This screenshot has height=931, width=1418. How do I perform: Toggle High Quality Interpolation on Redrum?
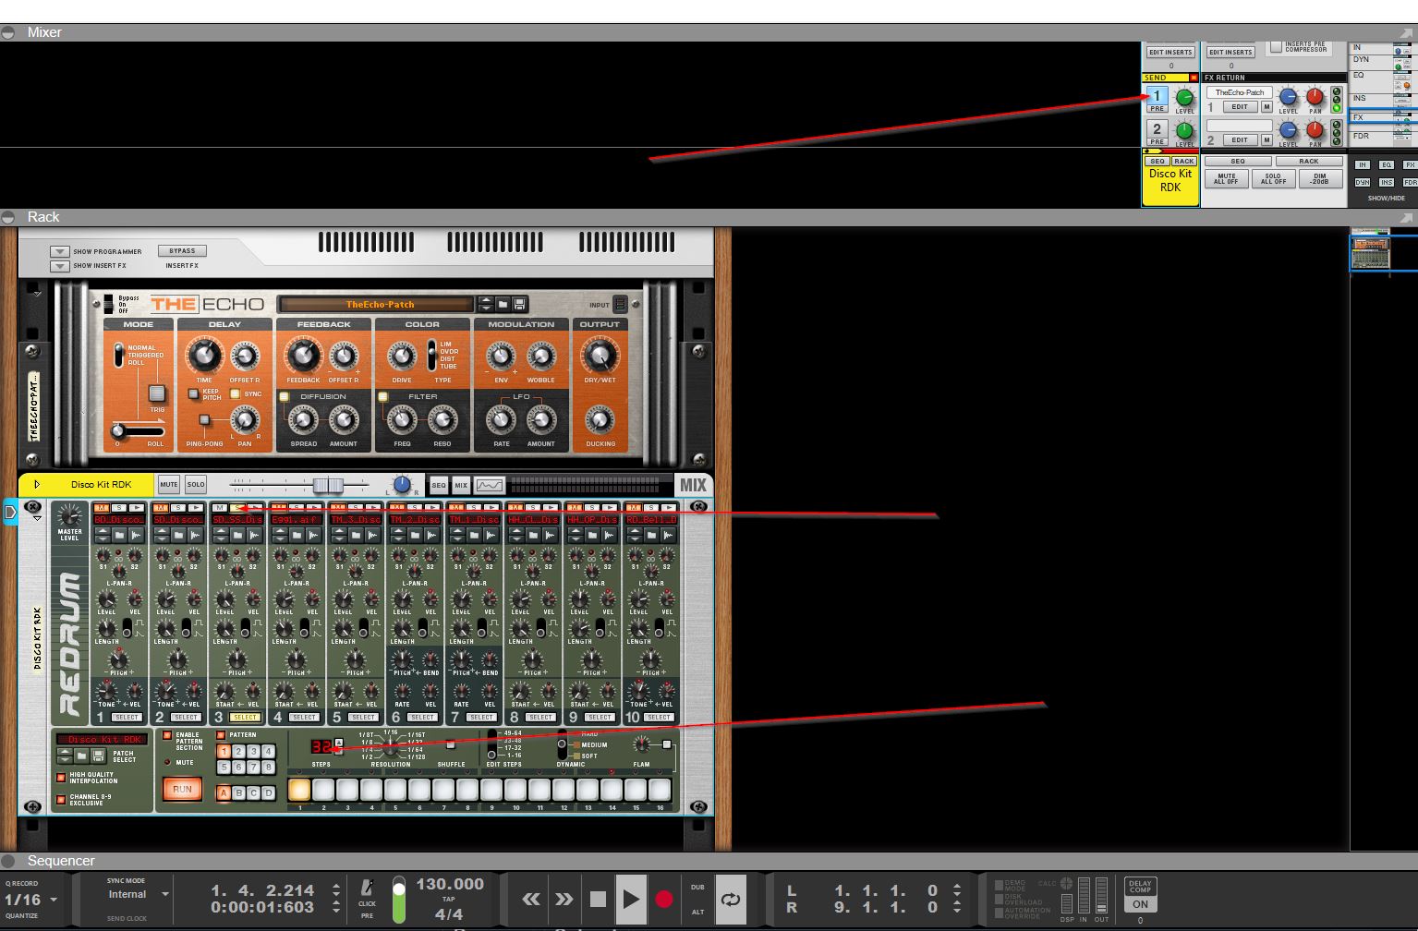(x=62, y=778)
